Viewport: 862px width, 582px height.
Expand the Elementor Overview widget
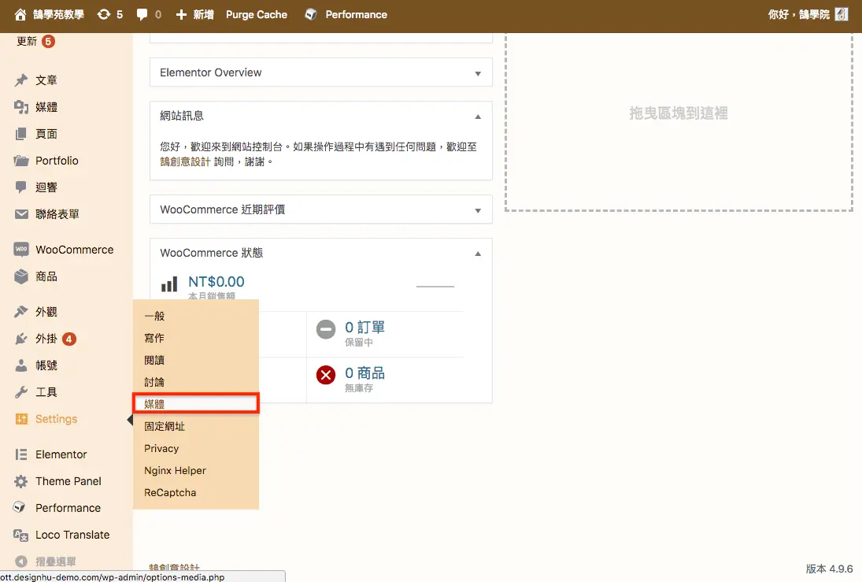pos(478,74)
